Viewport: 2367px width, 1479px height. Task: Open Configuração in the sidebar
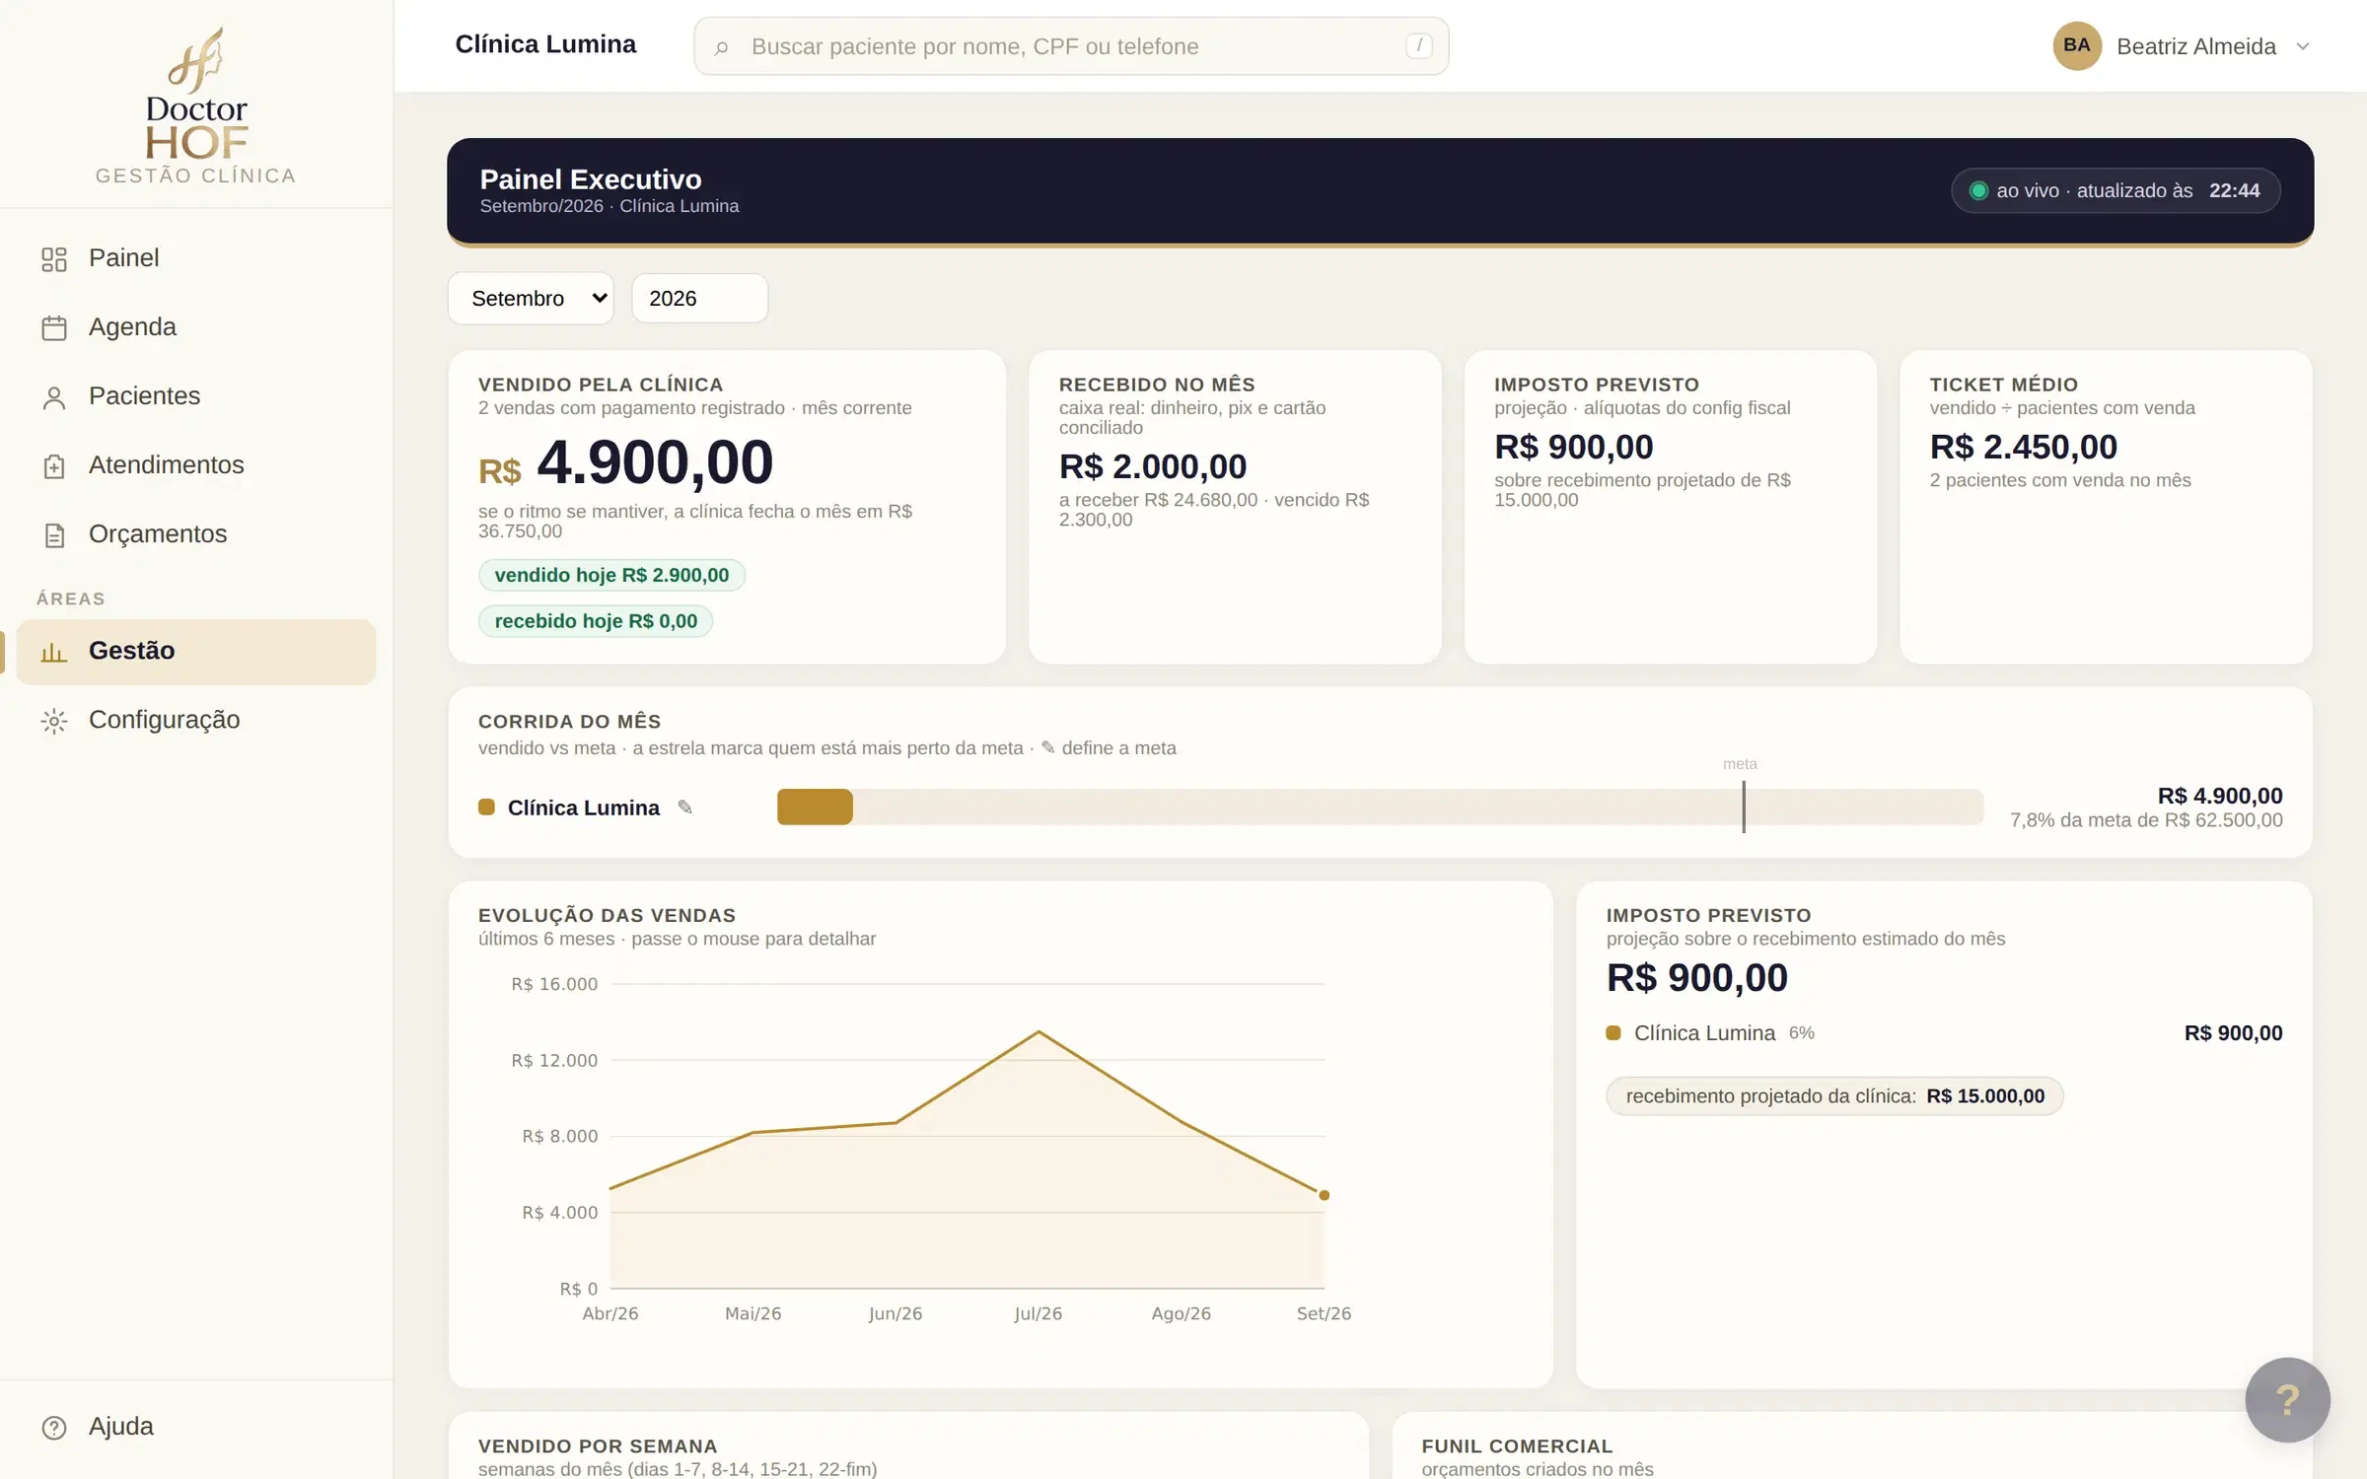click(x=195, y=721)
